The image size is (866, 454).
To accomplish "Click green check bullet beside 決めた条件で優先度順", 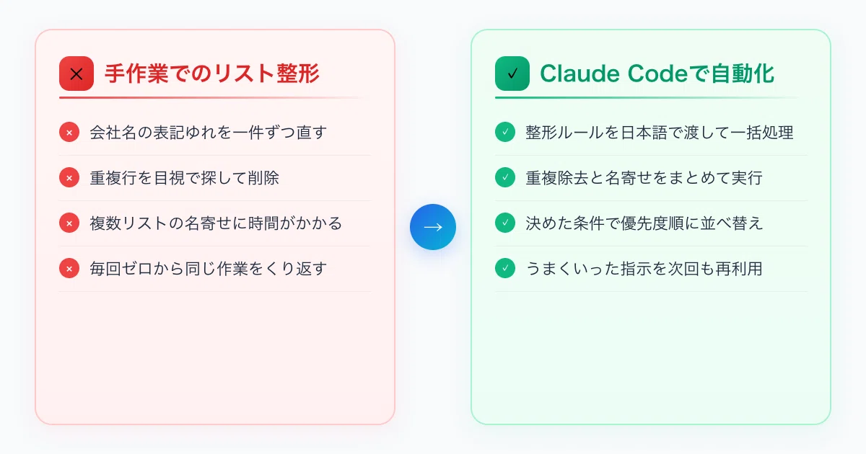I will coord(505,223).
